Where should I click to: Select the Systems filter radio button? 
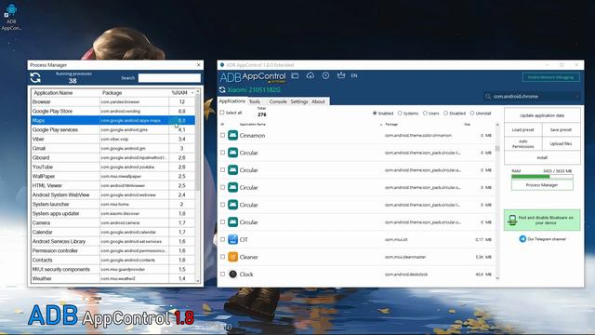tap(400, 114)
